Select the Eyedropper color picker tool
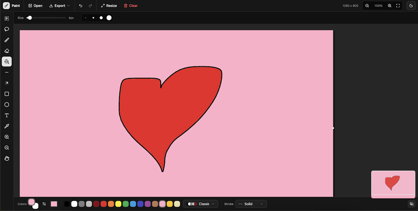 click(x=7, y=126)
